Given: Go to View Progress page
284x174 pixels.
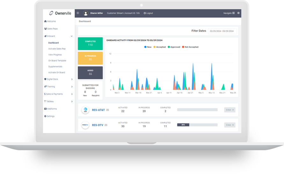Looking at the screenshot, I should pyautogui.click(x=55, y=55).
